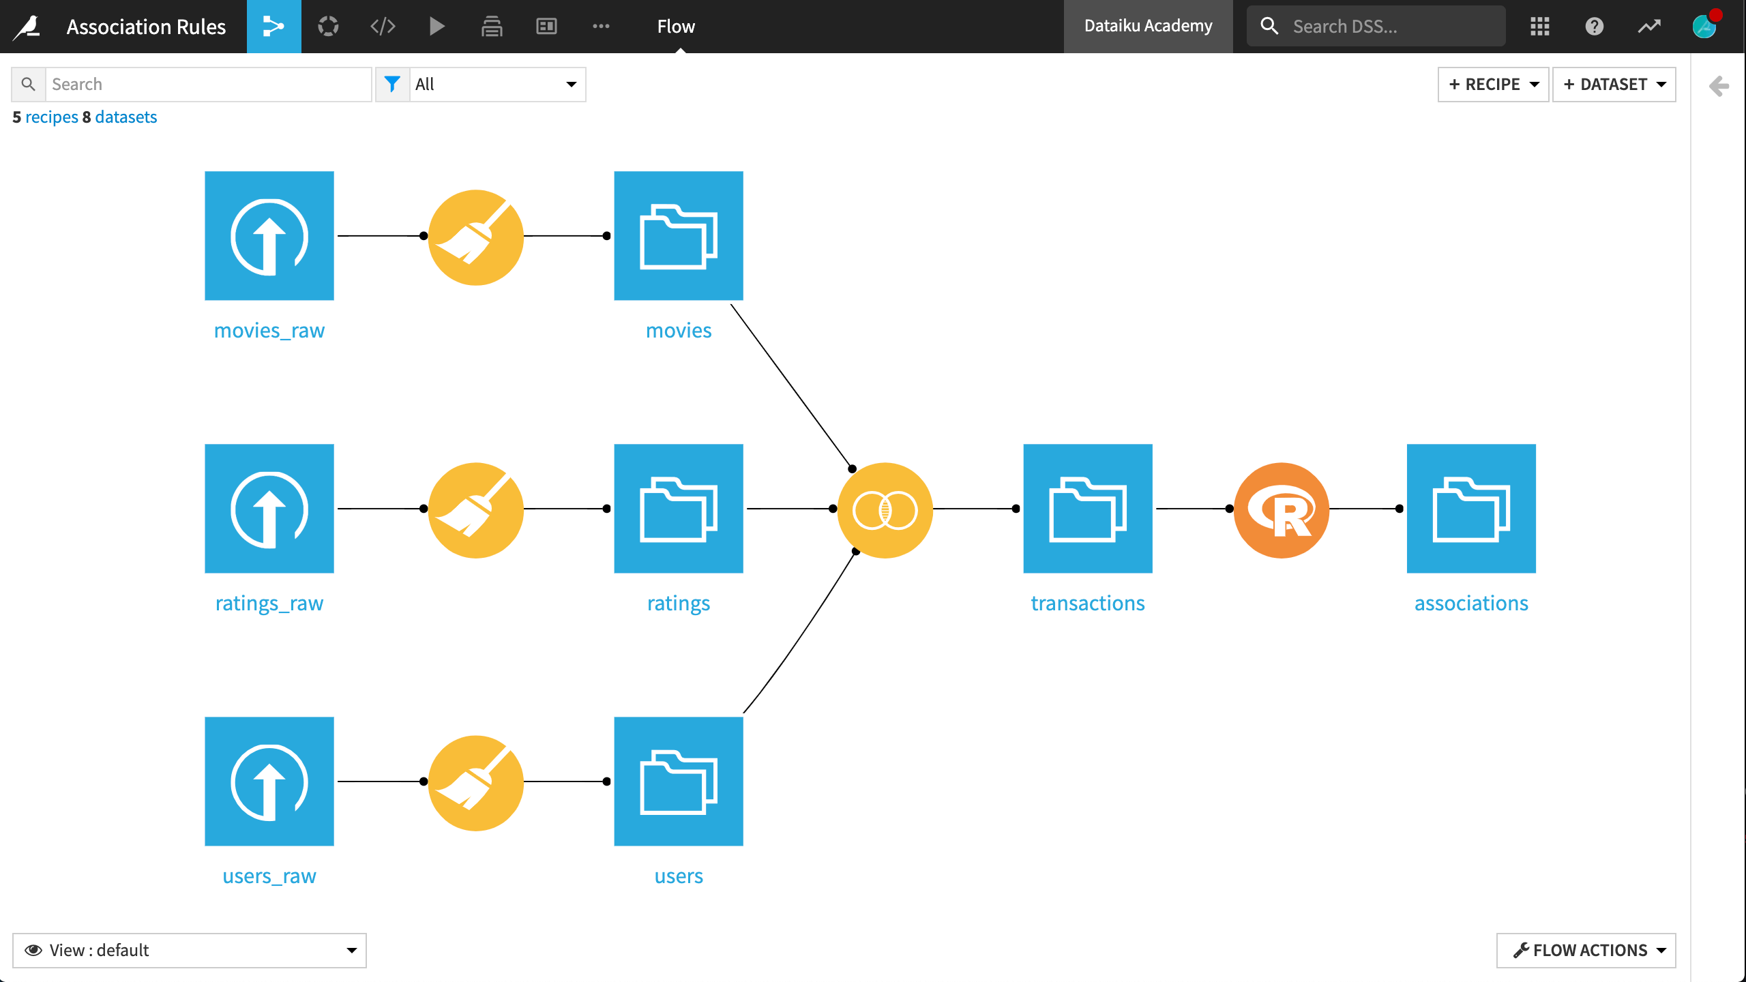Click the movies_raw label
The height and width of the screenshot is (982, 1746).
click(269, 331)
